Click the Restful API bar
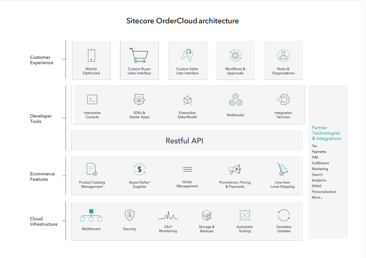This screenshot has width=366, height=258. click(x=187, y=141)
